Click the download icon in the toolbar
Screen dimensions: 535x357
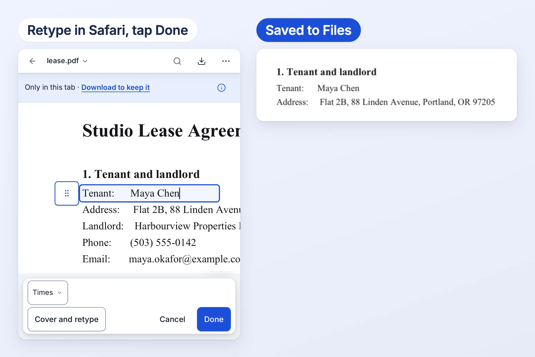tap(201, 61)
